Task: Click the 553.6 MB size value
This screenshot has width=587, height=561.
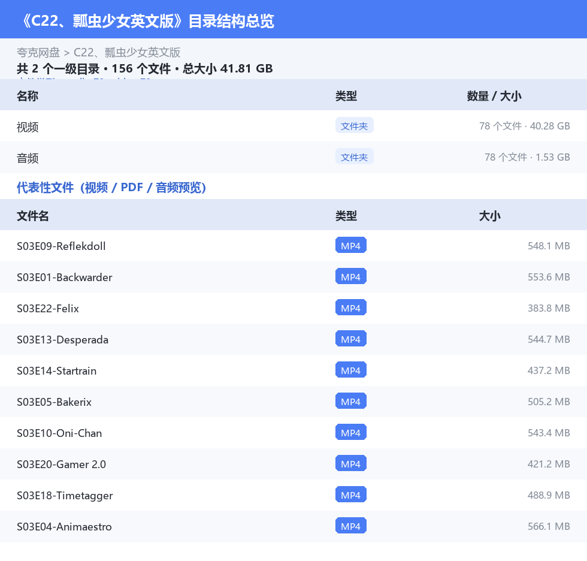Action: [549, 277]
